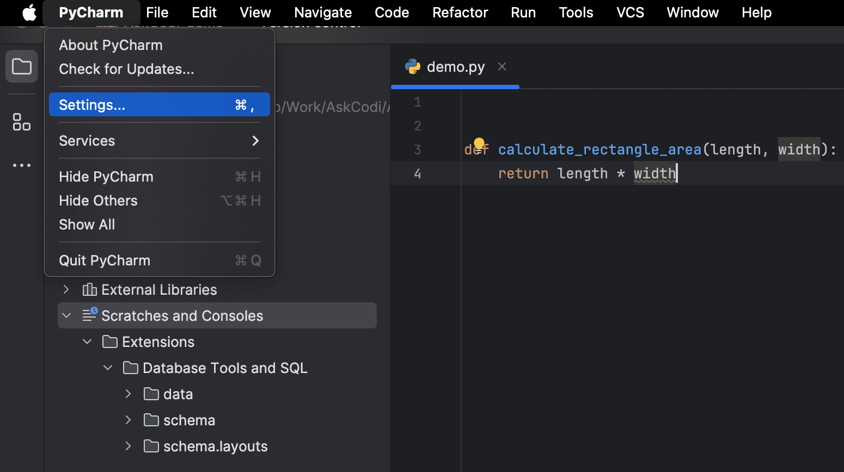Click the return keyword in code
844x472 pixels.
[523, 173]
